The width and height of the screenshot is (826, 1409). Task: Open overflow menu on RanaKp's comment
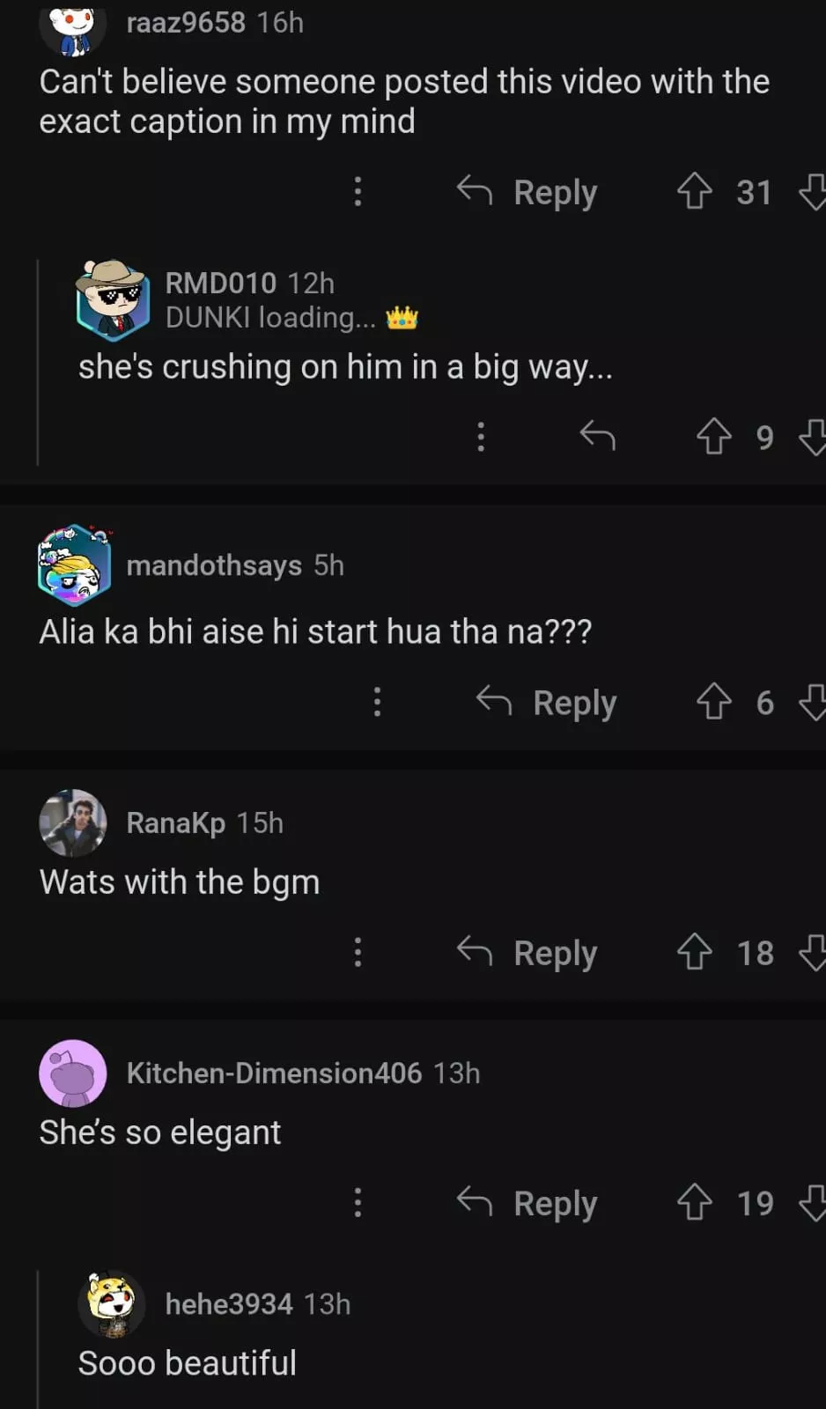point(358,952)
